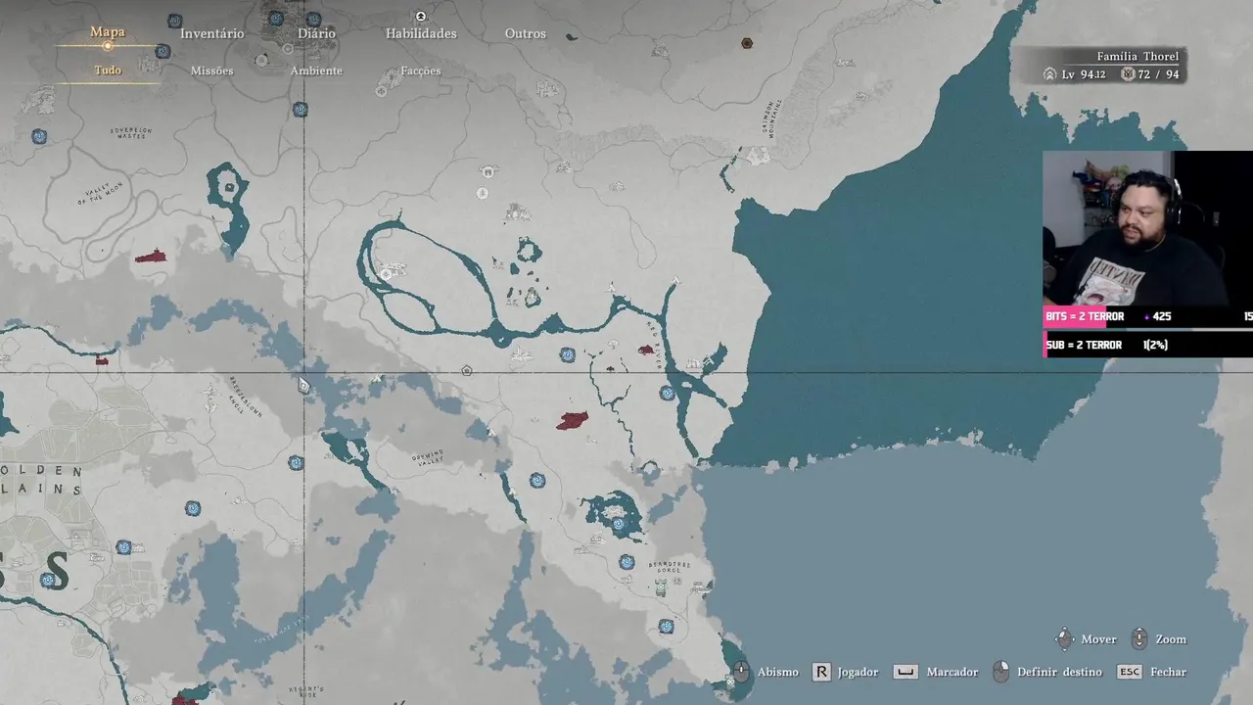1253x705 pixels.
Task: Pick swirl marker next to the large S letter
Action: point(47,581)
